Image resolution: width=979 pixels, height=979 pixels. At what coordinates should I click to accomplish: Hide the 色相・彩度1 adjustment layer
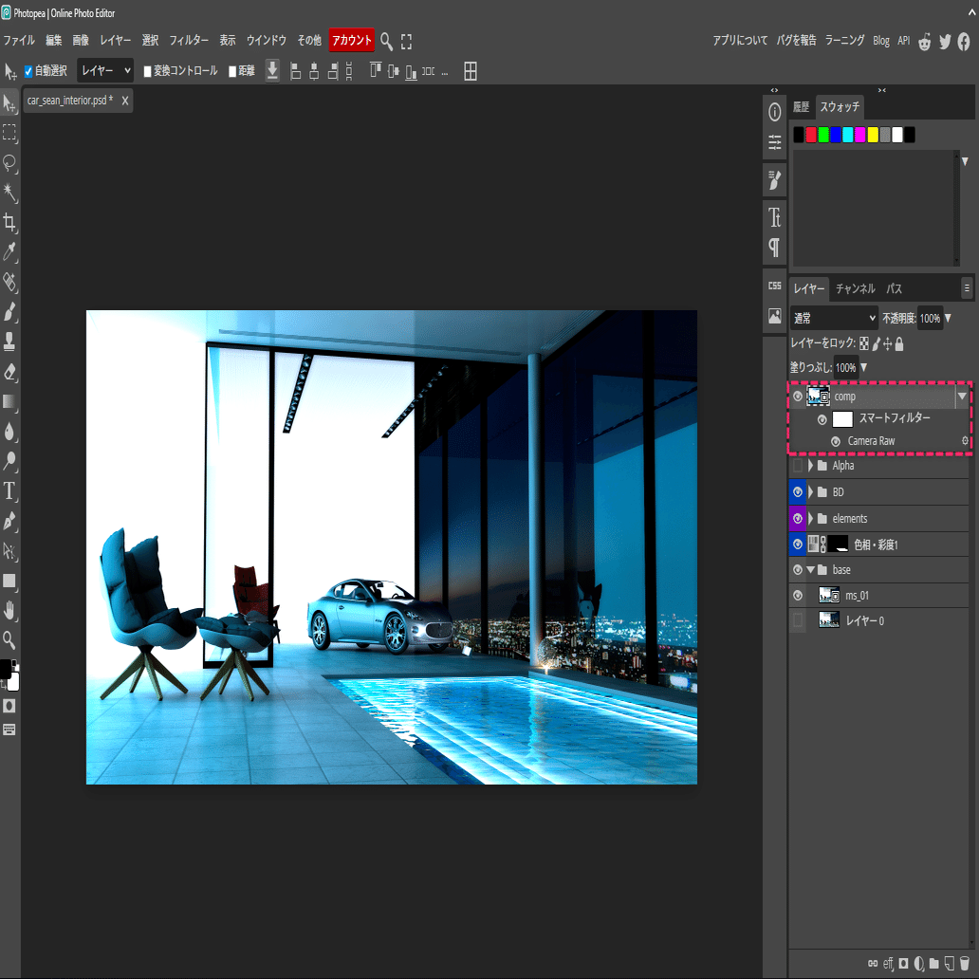click(x=797, y=545)
